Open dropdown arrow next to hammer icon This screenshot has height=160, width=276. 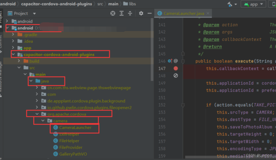[235, 4]
